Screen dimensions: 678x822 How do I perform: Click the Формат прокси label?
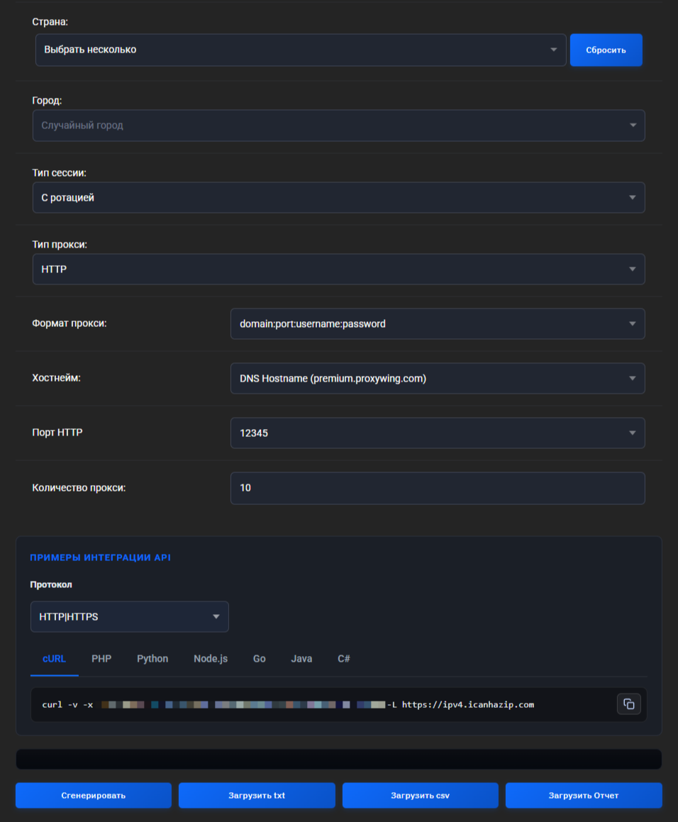[x=70, y=323]
